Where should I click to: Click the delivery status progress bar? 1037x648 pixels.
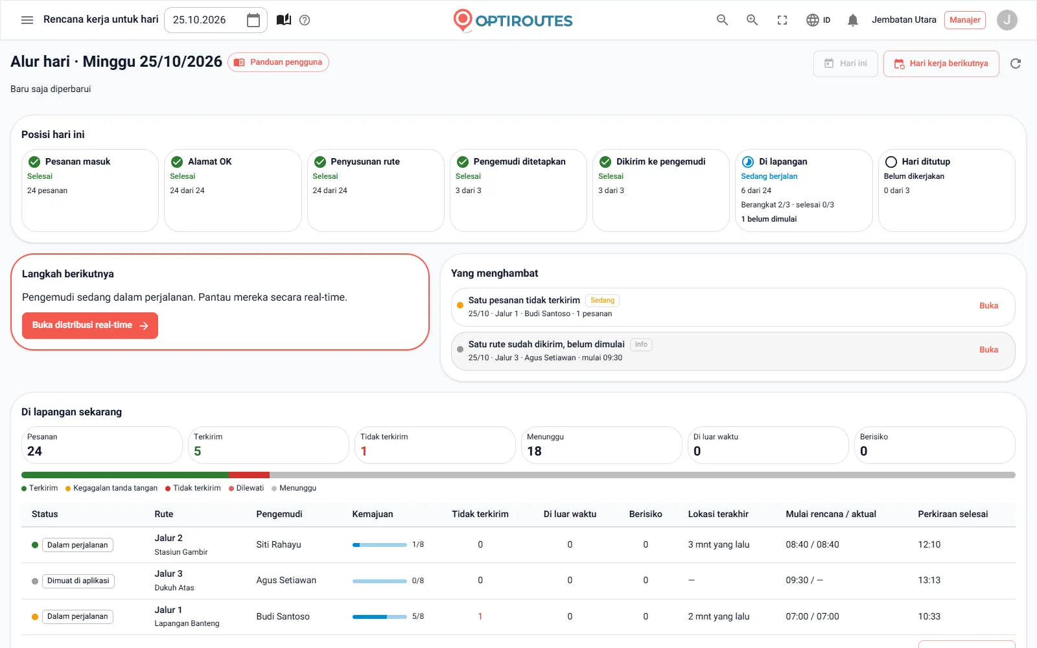pyautogui.click(x=518, y=475)
